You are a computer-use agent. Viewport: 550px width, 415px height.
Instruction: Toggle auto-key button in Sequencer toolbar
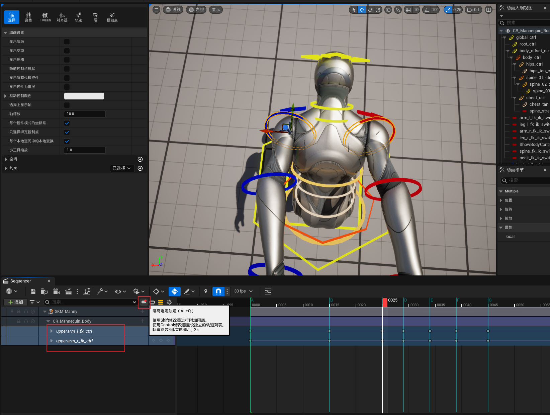tap(174, 292)
